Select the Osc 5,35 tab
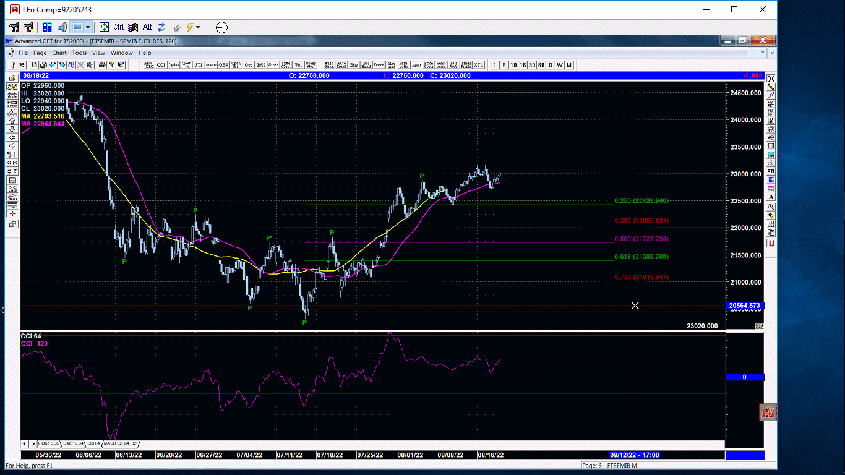Screen dimensions: 845x475 [x=49, y=443]
